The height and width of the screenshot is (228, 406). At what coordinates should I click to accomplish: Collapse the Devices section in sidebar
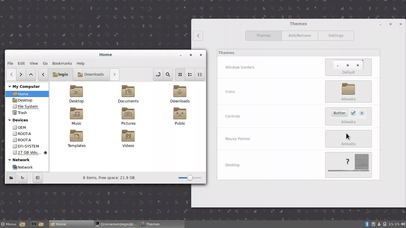[9, 120]
